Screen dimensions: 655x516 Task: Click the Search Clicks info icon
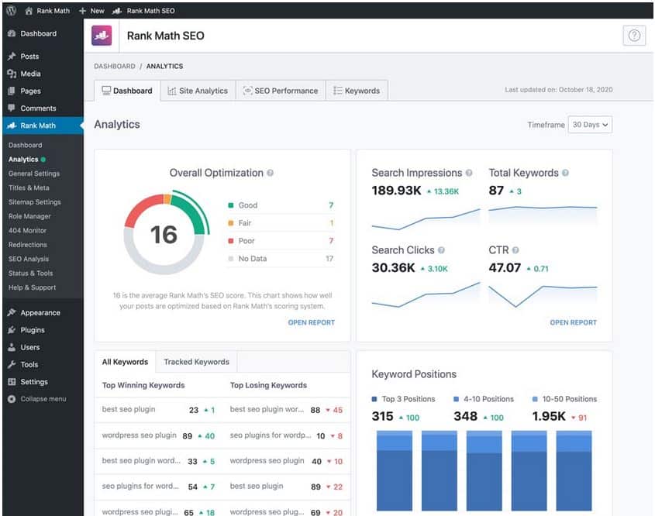pyautogui.click(x=441, y=250)
